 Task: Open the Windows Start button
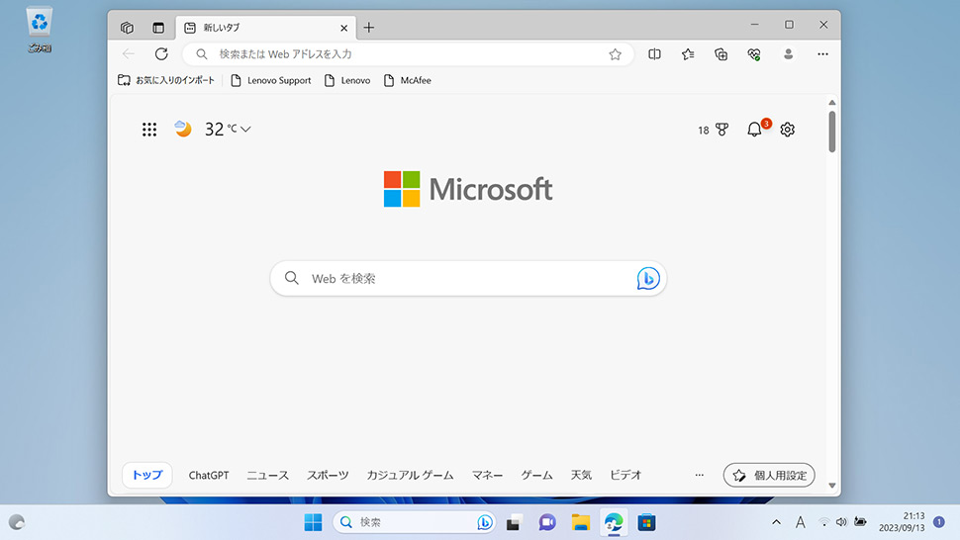313,522
